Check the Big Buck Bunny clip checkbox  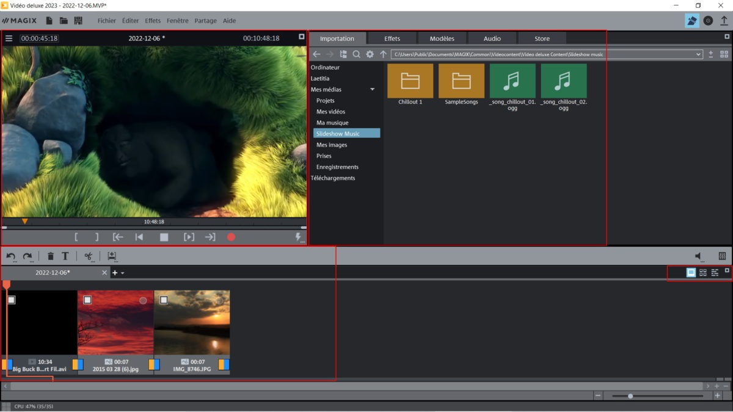point(11,300)
